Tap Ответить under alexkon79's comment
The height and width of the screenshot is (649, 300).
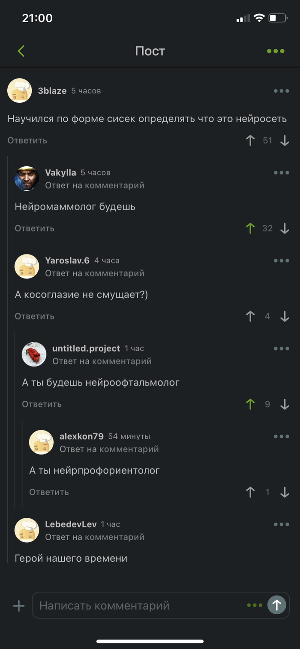[x=49, y=492]
